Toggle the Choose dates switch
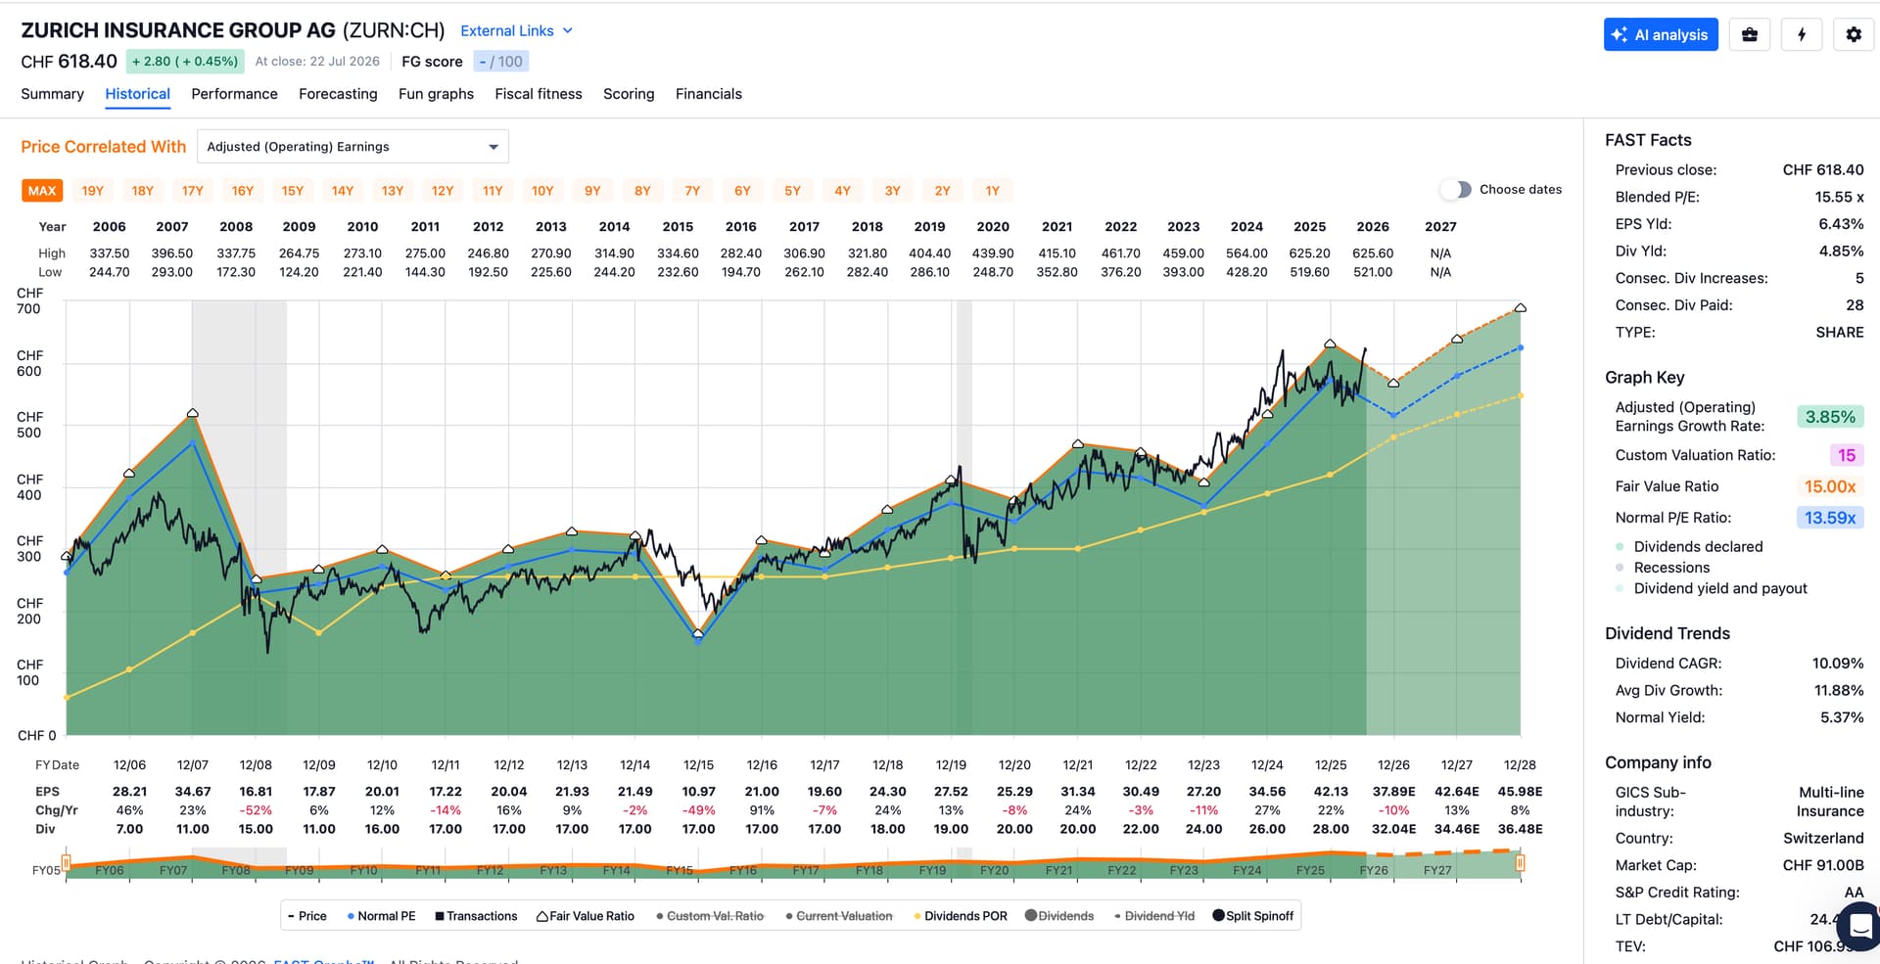 click(x=1456, y=190)
